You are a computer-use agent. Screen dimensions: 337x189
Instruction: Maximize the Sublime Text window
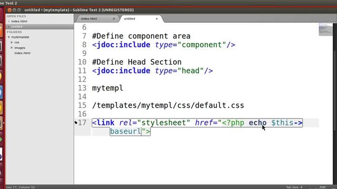pos(19,10)
